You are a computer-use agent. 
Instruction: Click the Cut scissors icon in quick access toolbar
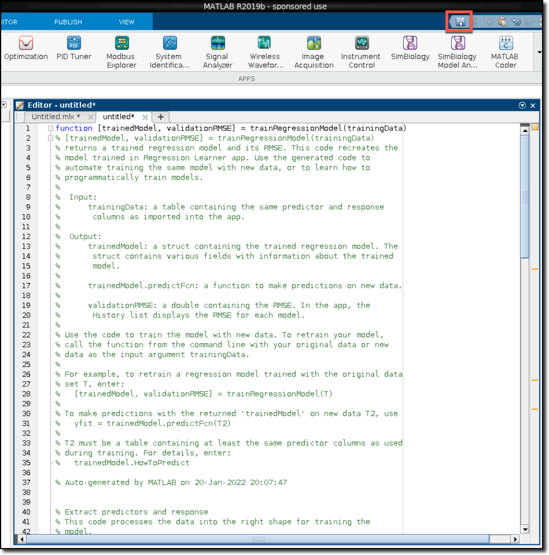coord(475,22)
